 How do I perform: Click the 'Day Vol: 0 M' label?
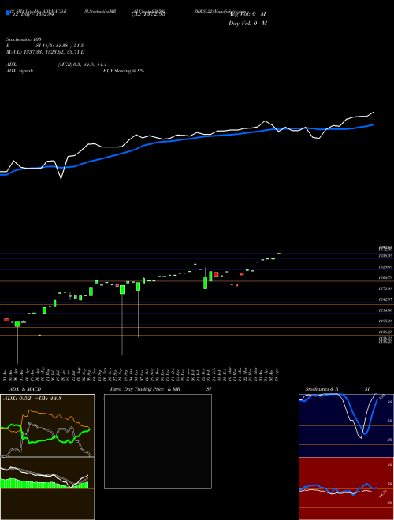point(247,24)
